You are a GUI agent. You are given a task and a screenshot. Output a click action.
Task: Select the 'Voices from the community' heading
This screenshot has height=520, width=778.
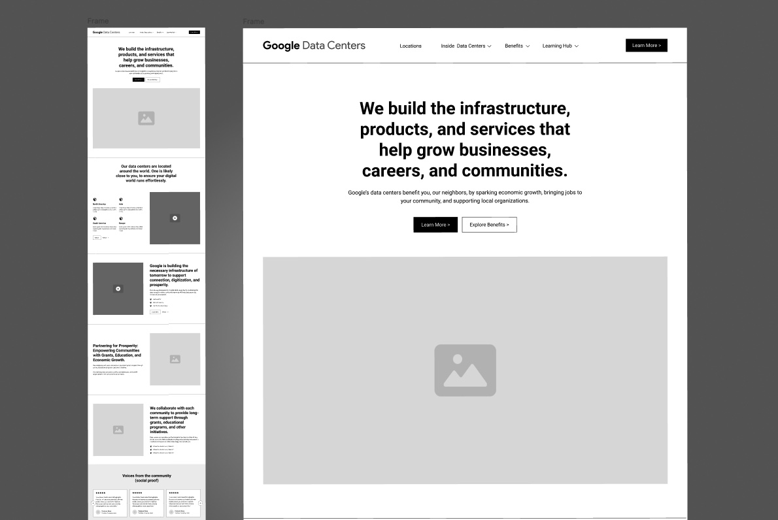pos(146,478)
